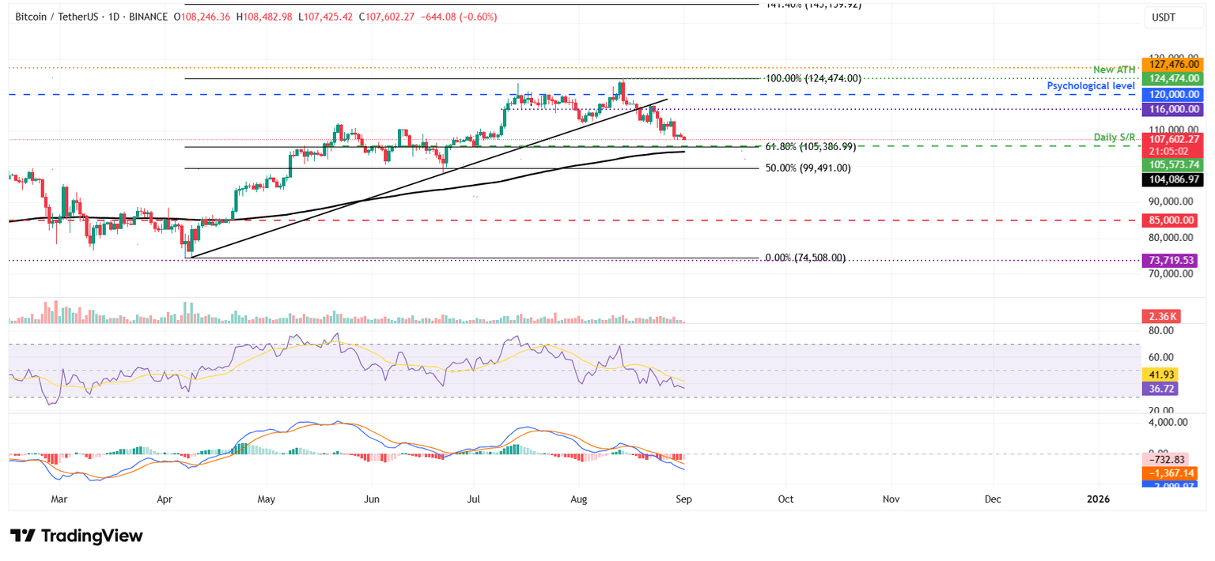Select the 2.36K volume readout
1215x561 pixels.
pyautogui.click(x=1160, y=315)
